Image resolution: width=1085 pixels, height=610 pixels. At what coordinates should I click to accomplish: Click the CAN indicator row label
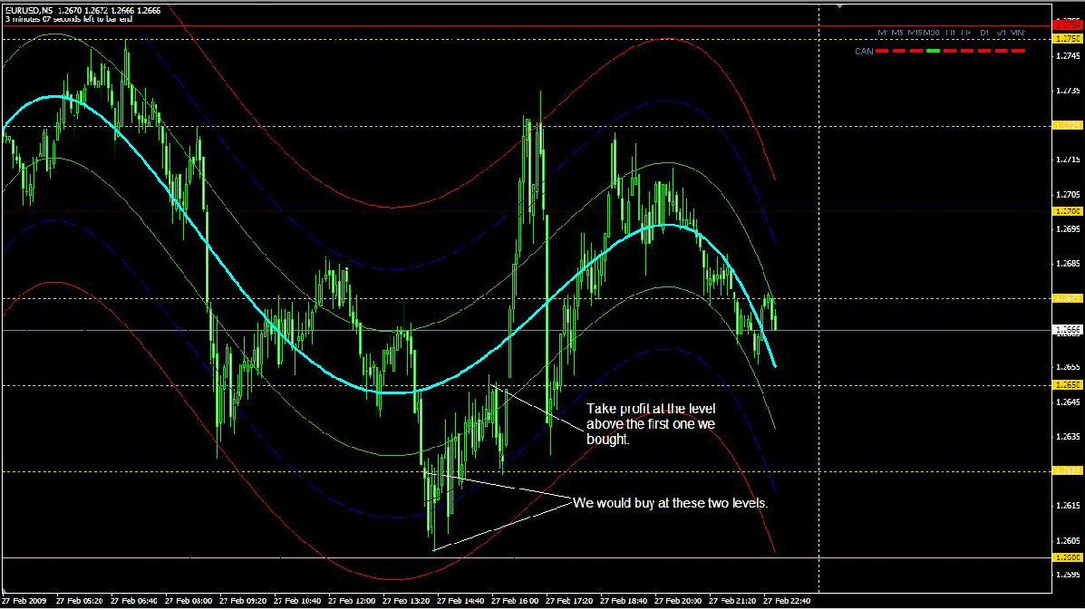pyautogui.click(x=864, y=51)
